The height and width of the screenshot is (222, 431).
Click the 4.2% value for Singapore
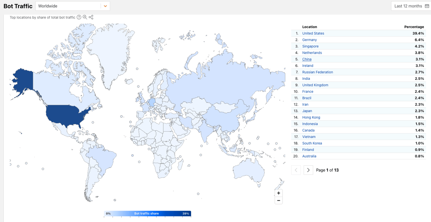[419, 46]
